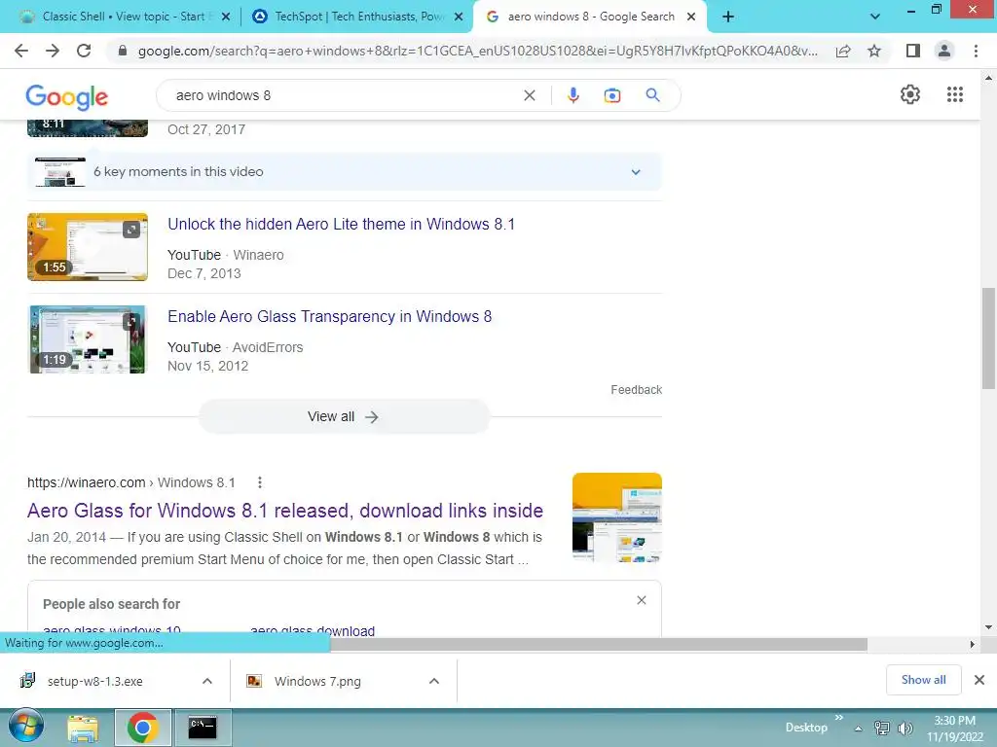Open Google quick settings gear
The width and height of the screenshot is (997, 747).
coord(910,94)
